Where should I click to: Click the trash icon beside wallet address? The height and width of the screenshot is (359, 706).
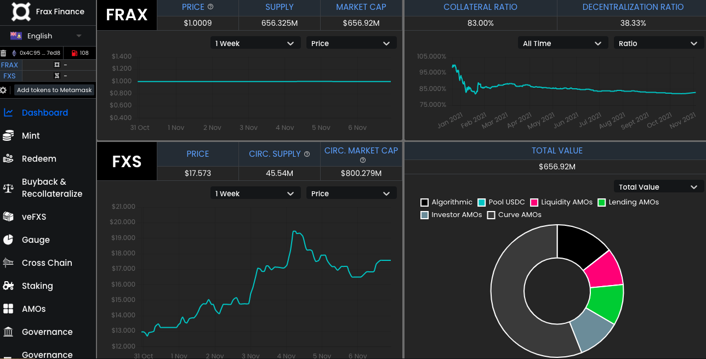pyautogui.click(x=3, y=53)
